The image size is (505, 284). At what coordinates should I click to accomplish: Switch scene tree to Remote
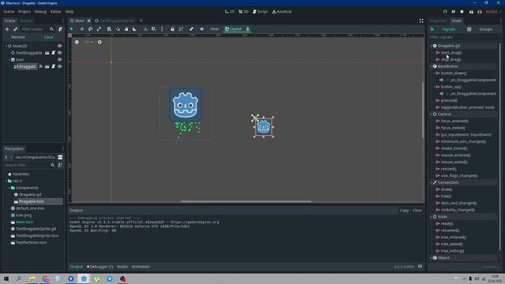(x=18, y=37)
